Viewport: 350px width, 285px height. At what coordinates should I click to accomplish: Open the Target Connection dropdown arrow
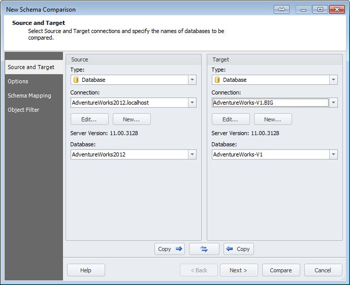(333, 103)
